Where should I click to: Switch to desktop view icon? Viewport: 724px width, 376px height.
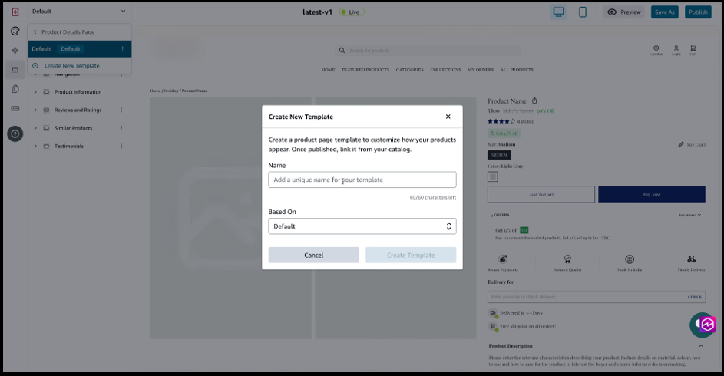[x=559, y=12]
